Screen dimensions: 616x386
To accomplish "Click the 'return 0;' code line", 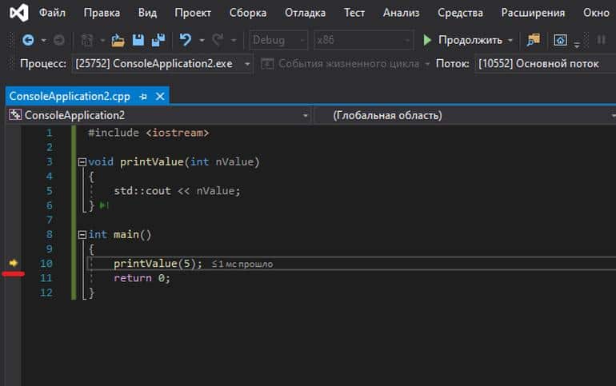I will click(142, 278).
